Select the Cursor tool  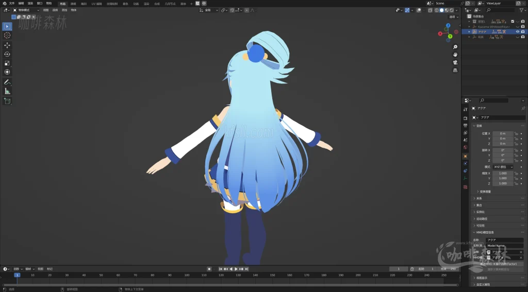click(7, 36)
